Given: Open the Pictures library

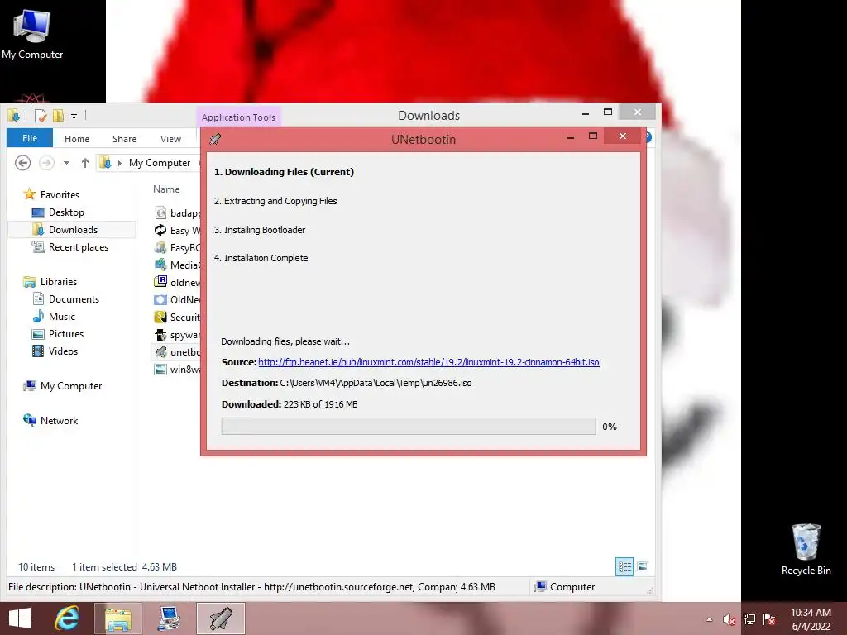Looking at the screenshot, I should point(66,334).
